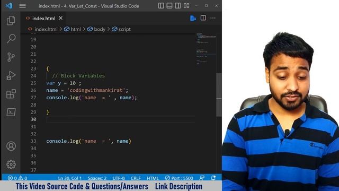Image resolution: width=339 pixels, height=191 pixels.
Task: Toggle the bottom panel layout icon
Action: 169,6
